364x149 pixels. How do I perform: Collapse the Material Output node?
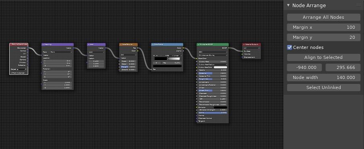(244, 45)
